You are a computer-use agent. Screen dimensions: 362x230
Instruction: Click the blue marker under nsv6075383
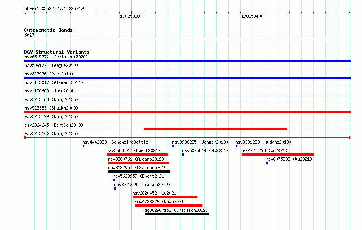(267, 163)
